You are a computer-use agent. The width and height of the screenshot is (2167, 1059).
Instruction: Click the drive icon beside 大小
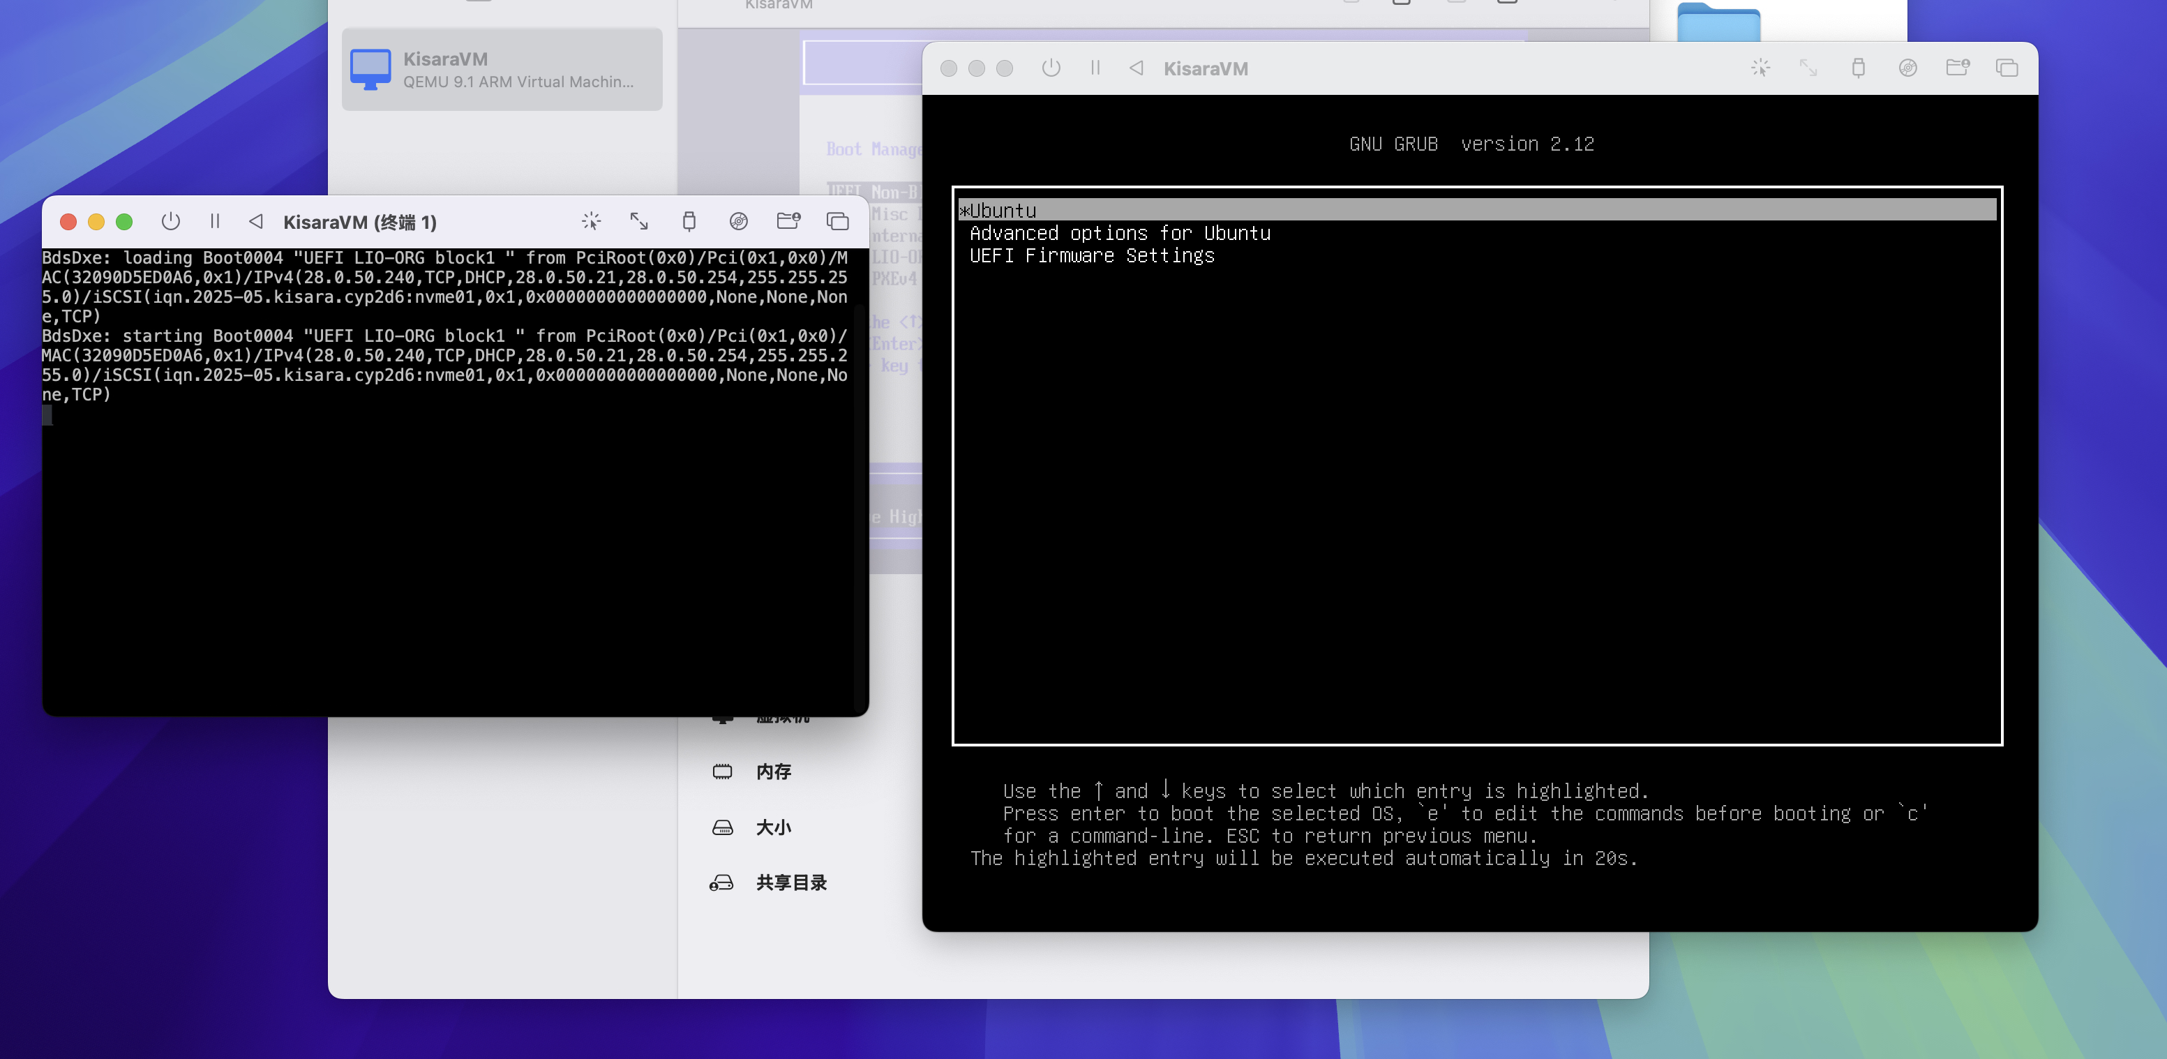pos(723,827)
